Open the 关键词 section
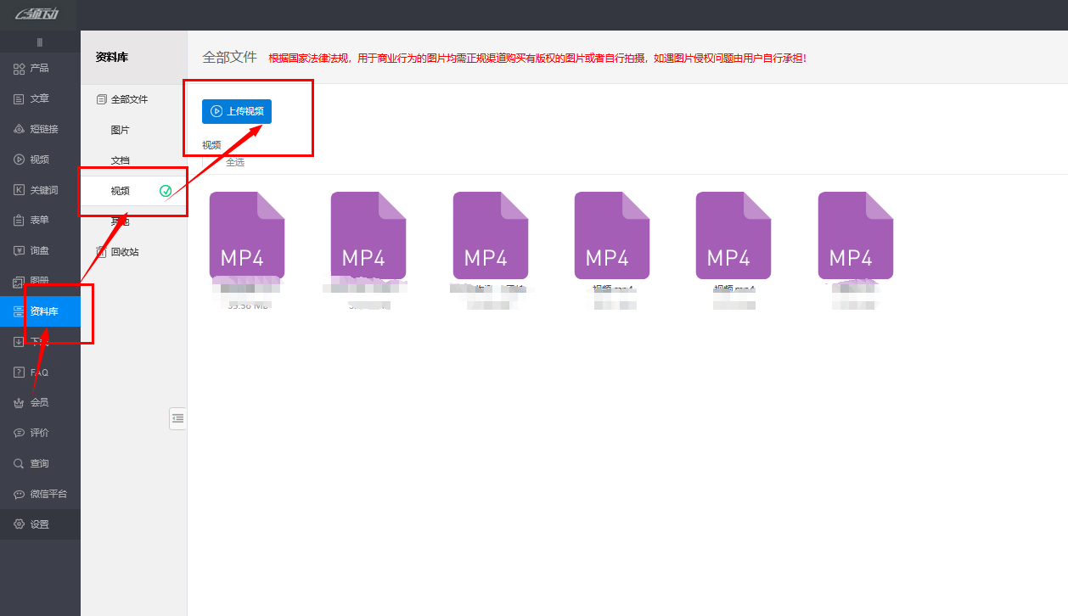The width and height of the screenshot is (1068, 616). tap(43, 190)
